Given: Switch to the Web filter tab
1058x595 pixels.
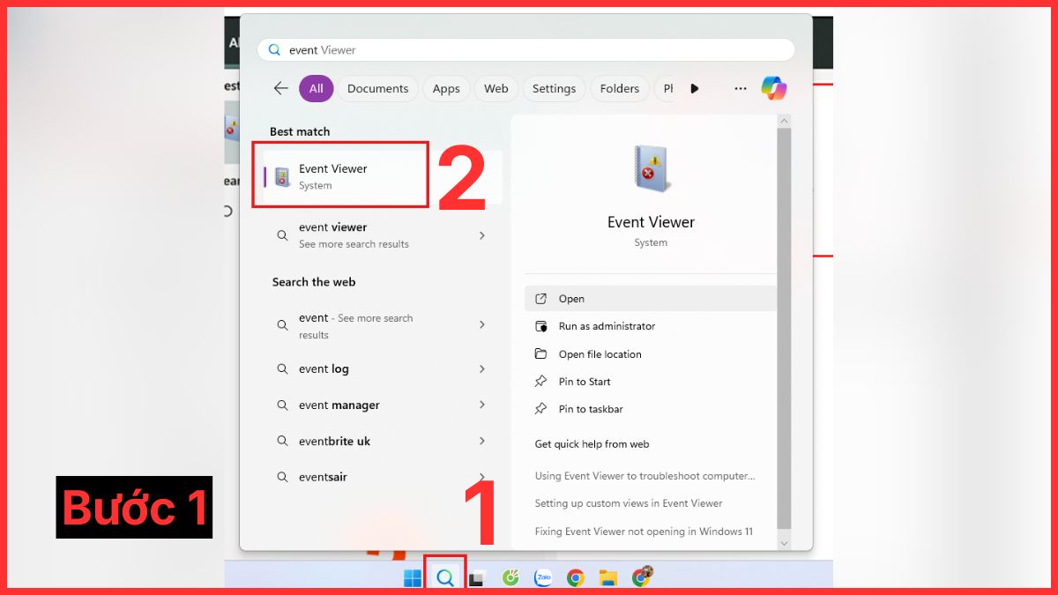Looking at the screenshot, I should click(x=496, y=88).
